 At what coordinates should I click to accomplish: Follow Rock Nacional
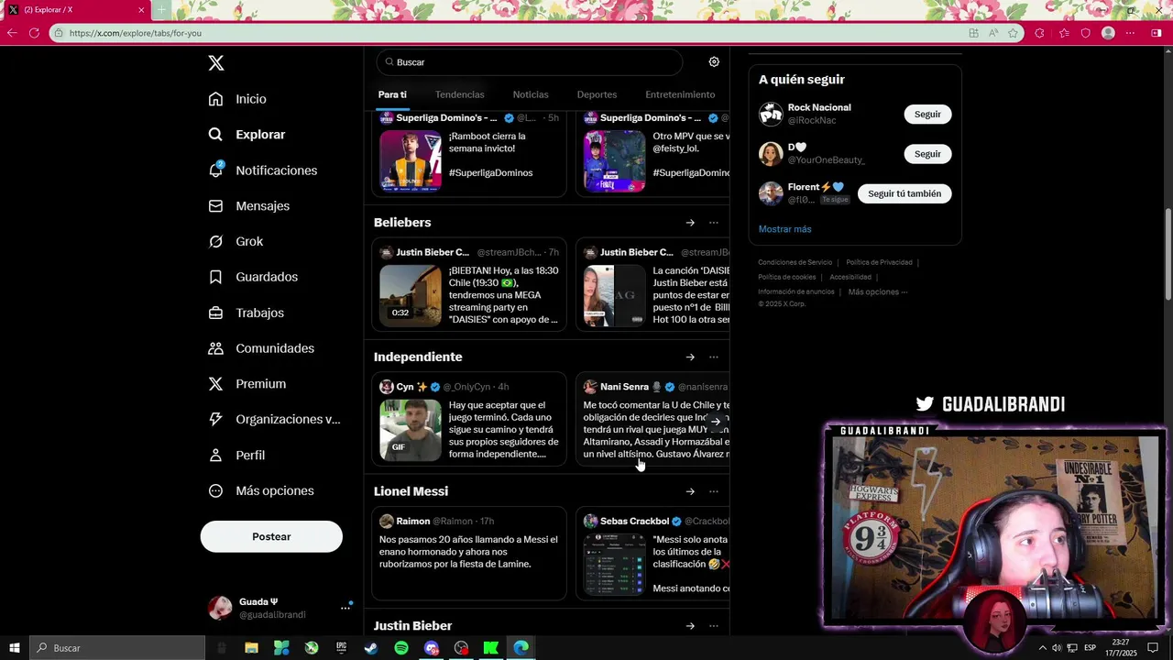(927, 115)
